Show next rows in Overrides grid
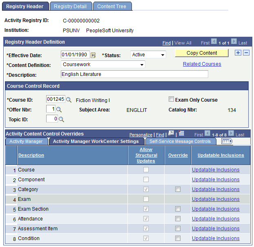This screenshot has width=254, height=247. [x=231, y=134]
